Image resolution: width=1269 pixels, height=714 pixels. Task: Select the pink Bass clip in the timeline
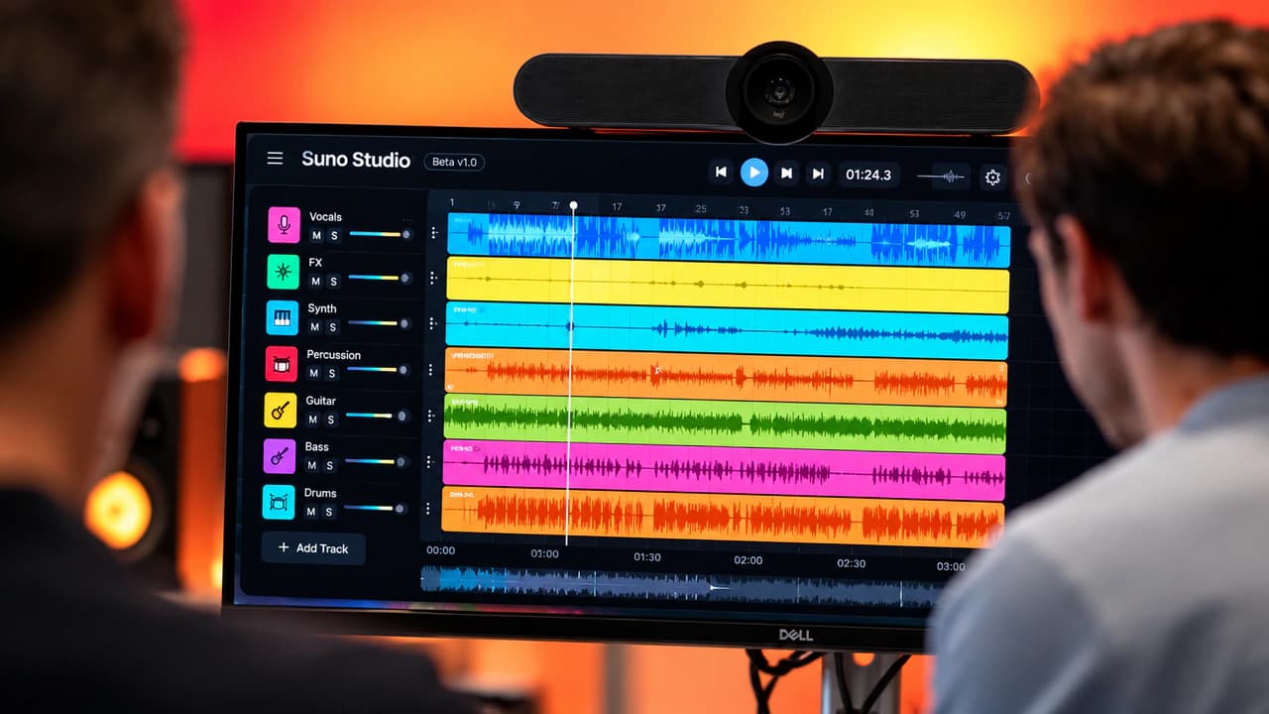coord(724,470)
